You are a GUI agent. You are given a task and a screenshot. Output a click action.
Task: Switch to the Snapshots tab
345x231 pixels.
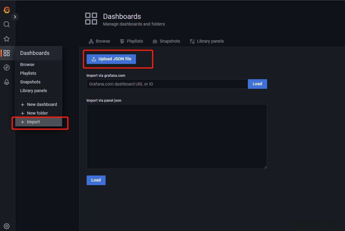[166, 41]
